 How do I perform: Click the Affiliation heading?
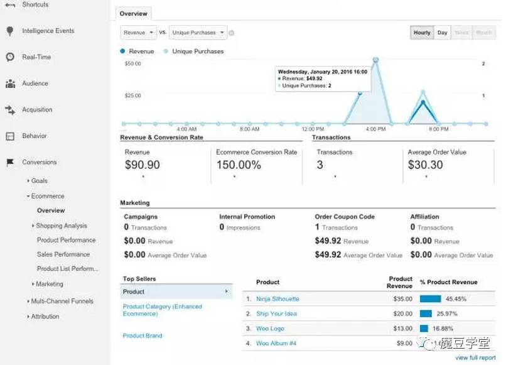coord(424,217)
